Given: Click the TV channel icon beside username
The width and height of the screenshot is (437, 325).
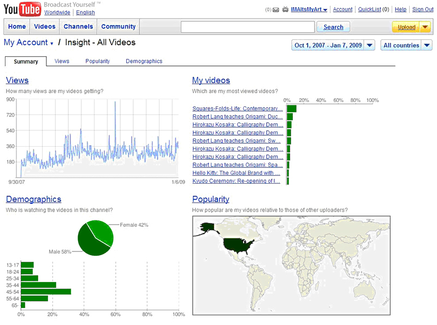Looking at the screenshot, I should pos(285,10).
